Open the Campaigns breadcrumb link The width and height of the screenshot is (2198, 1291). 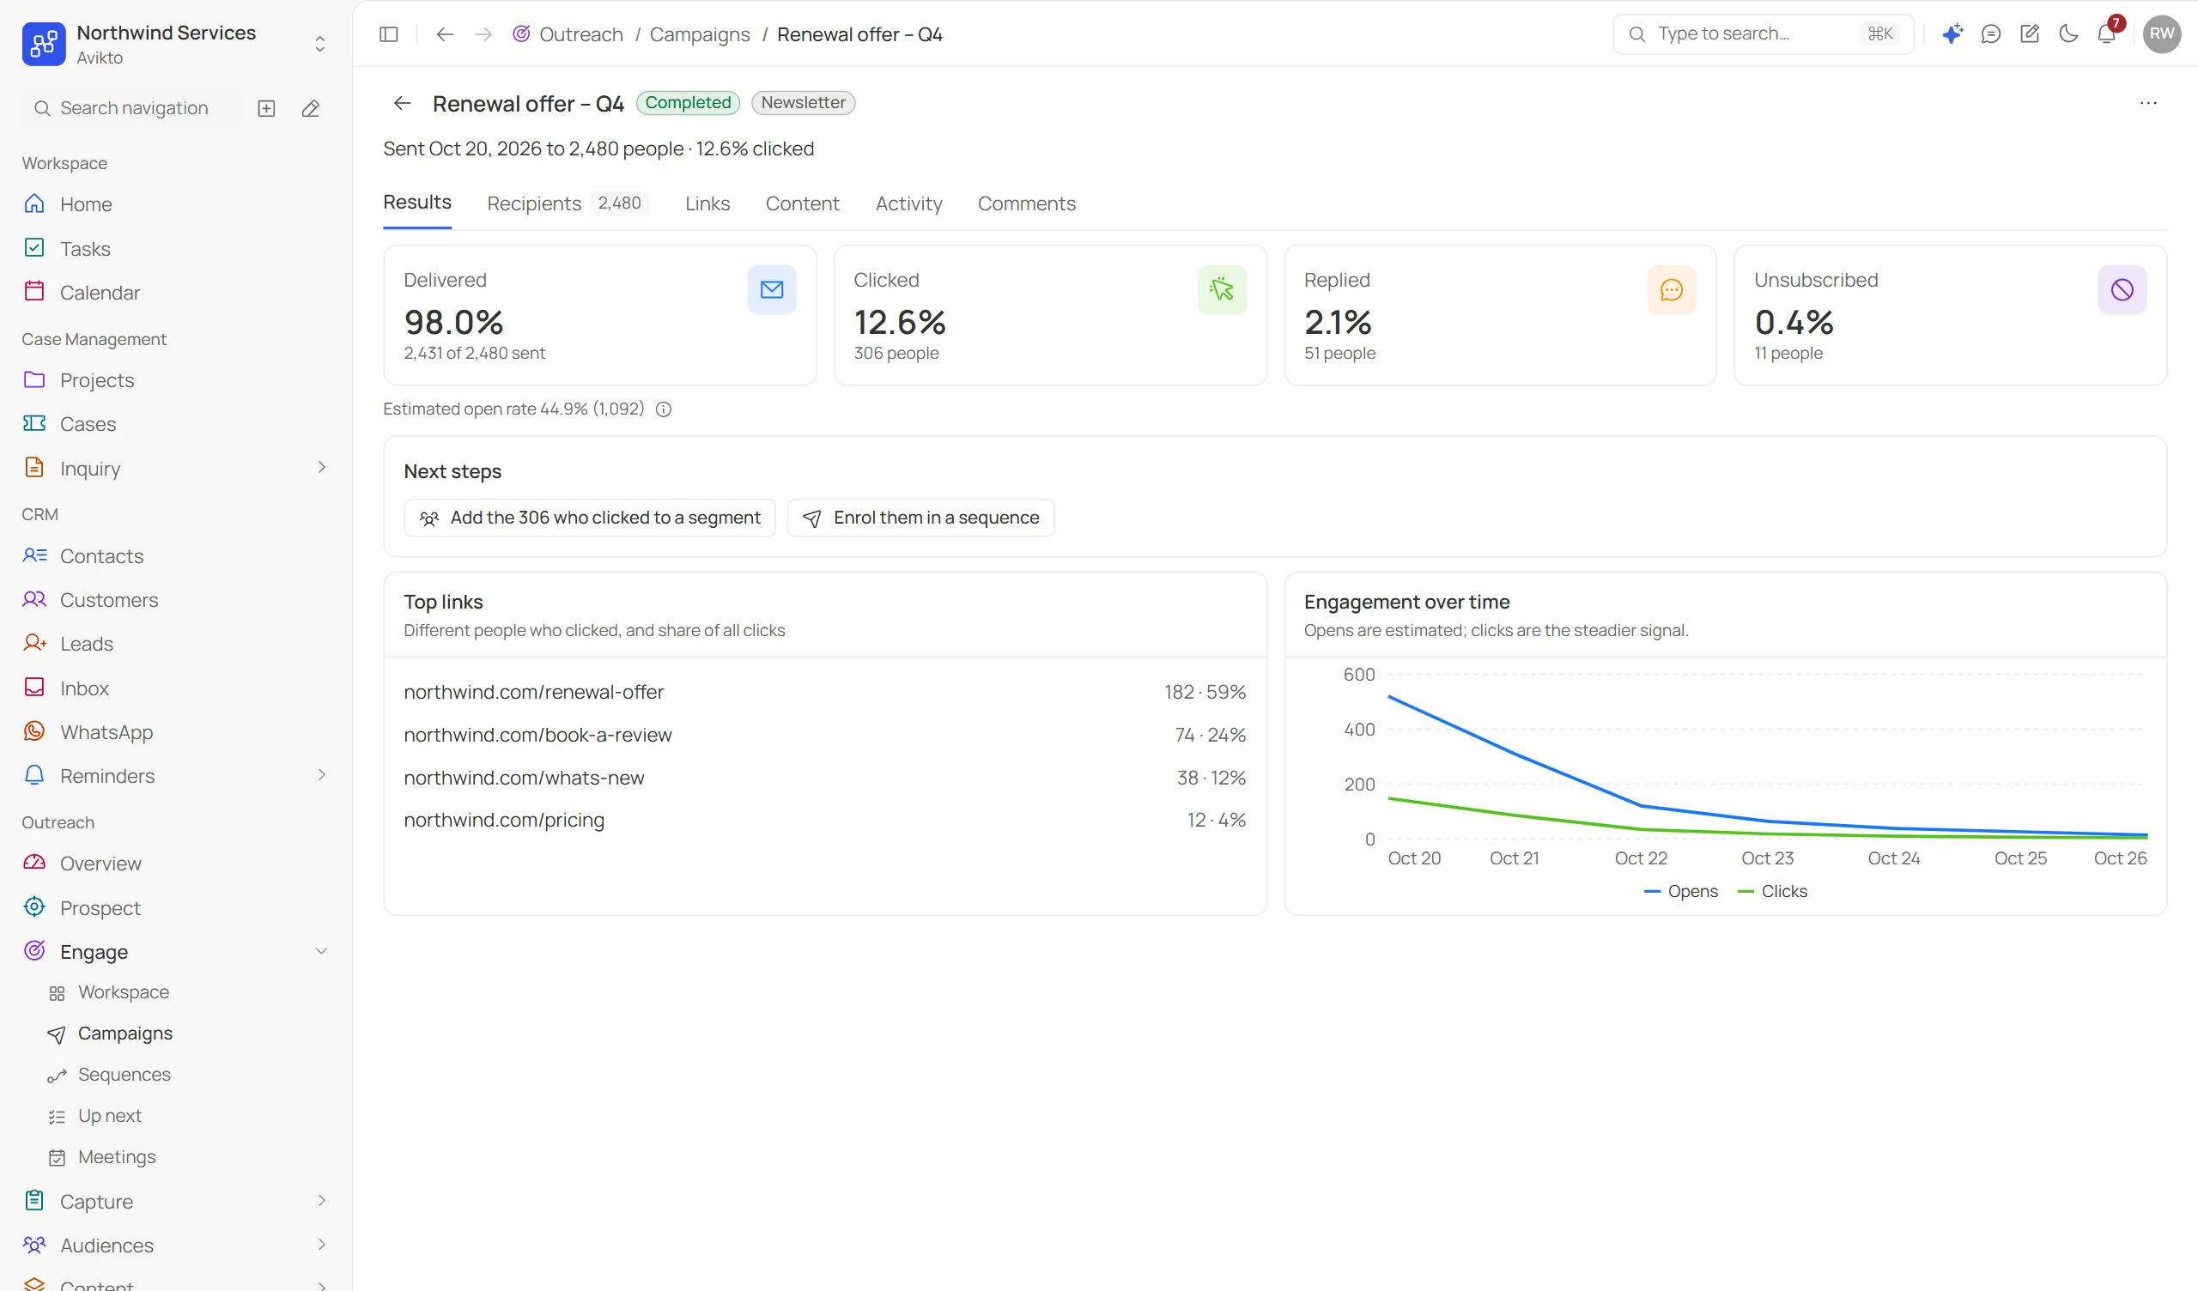pos(700,34)
